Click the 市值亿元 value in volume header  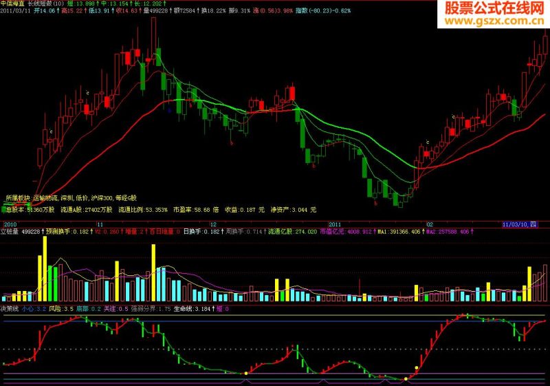346,232
